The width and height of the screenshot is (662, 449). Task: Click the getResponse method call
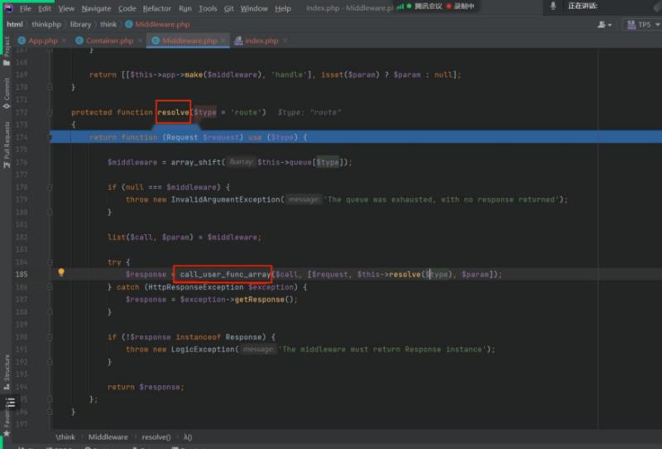[x=259, y=299]
